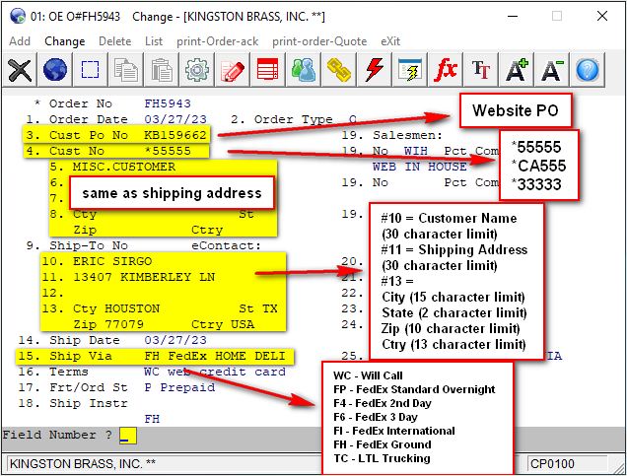The image size is (627, 476).
Task: Click the CP0100 status bar entry
Action: 552,464
